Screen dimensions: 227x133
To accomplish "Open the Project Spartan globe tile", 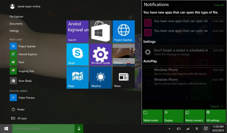I will click(x=124, y=31).
